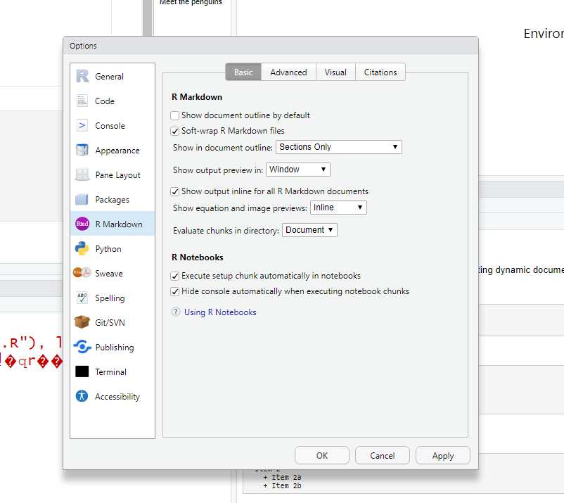Toggle Hide console automatically when executing chunks
Image resolution: width=564 pixels, height=503 pixels.
tap(175, 291)
